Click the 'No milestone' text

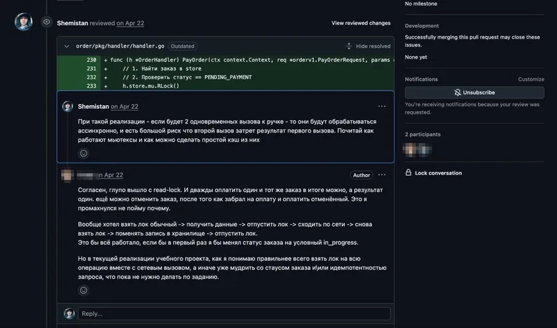(421, 4)
